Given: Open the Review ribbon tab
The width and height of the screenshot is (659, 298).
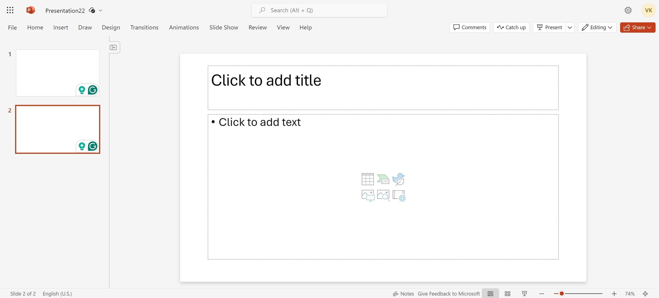Looking at the screenshot, I should [x=257, y=27].
